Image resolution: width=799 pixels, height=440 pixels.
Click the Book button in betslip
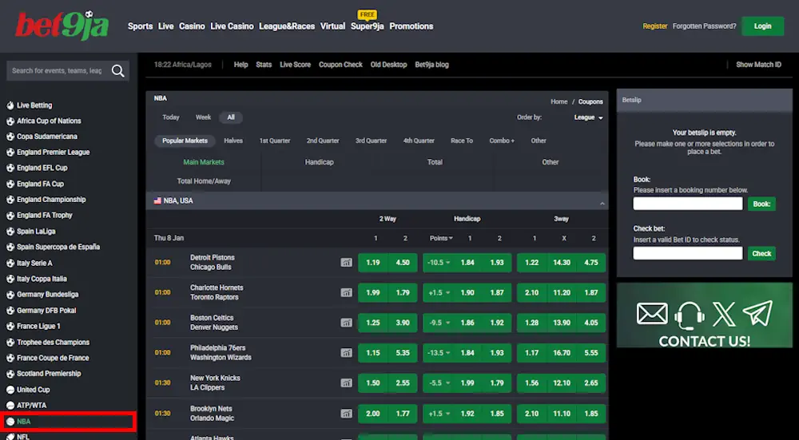[x=761, y=204]
